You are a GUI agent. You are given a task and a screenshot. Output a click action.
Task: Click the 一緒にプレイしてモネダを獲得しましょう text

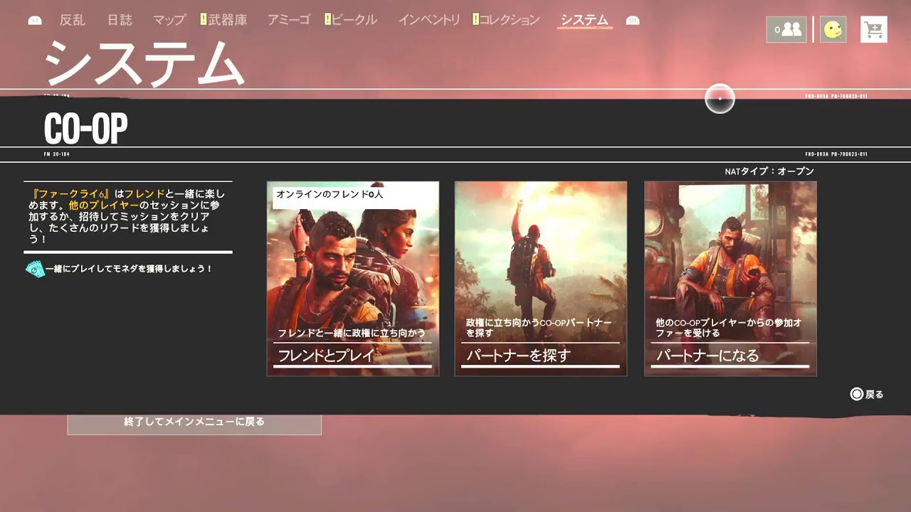tap(130, 269)
